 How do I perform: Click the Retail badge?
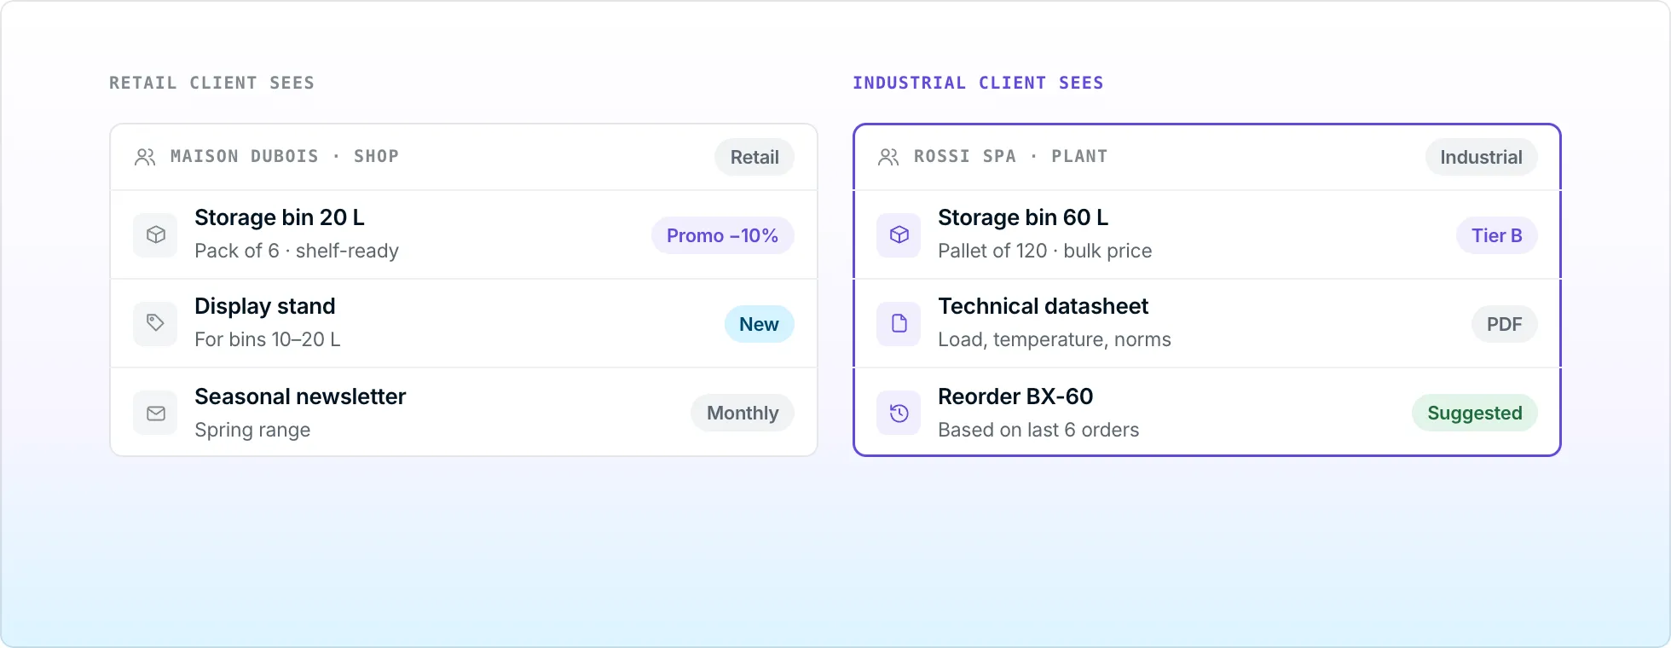coord(755,157)
